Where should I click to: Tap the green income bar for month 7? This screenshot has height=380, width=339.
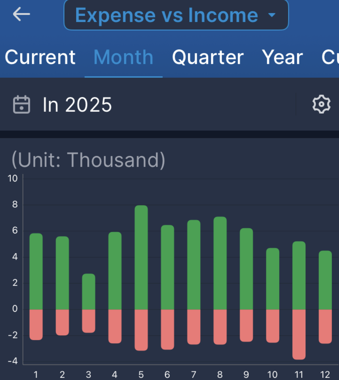point(194,265)
